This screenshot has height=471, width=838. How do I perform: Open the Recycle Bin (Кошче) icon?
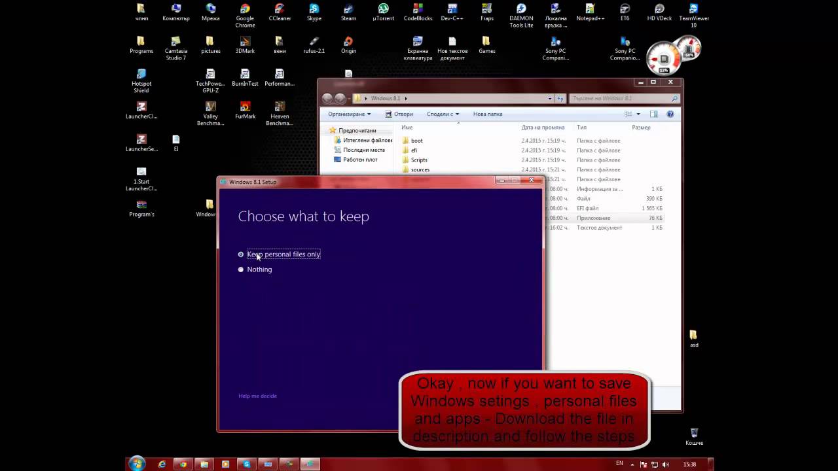click(694, 437)
